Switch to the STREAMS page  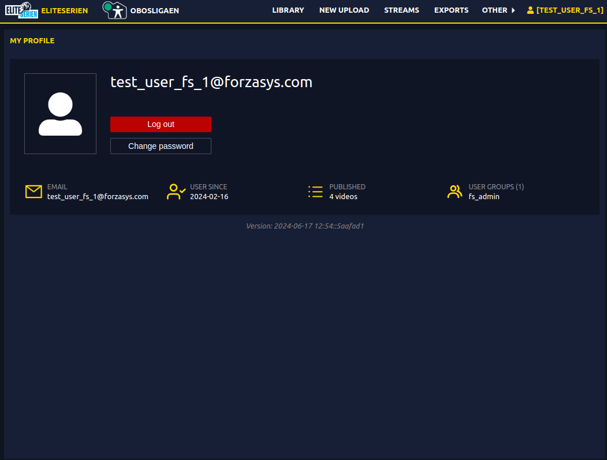pyautogui.click(x=401, y=10)
